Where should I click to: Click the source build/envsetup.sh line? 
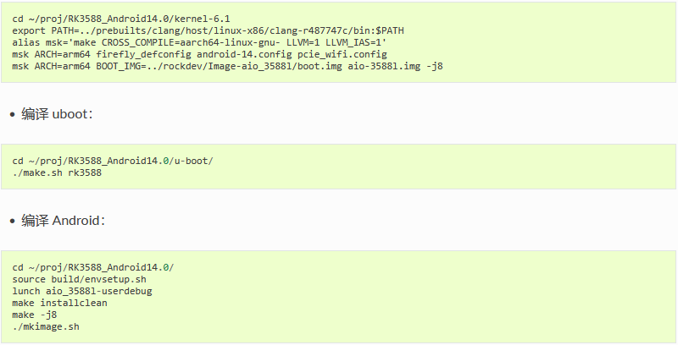[x=79, y=279]
